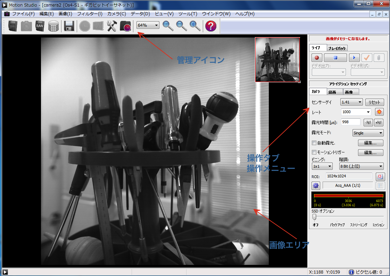The height and width of the screenshot is (276, 390).
Task: Click the grayed camera snapshot icon
Action: tap(26, 26)
